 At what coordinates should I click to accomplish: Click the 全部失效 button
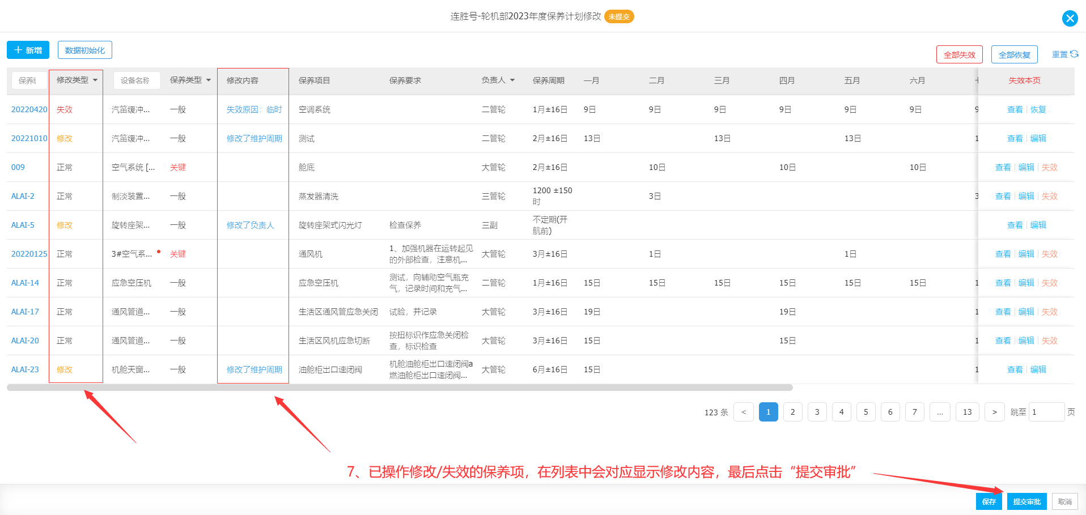tap(960, 54)
